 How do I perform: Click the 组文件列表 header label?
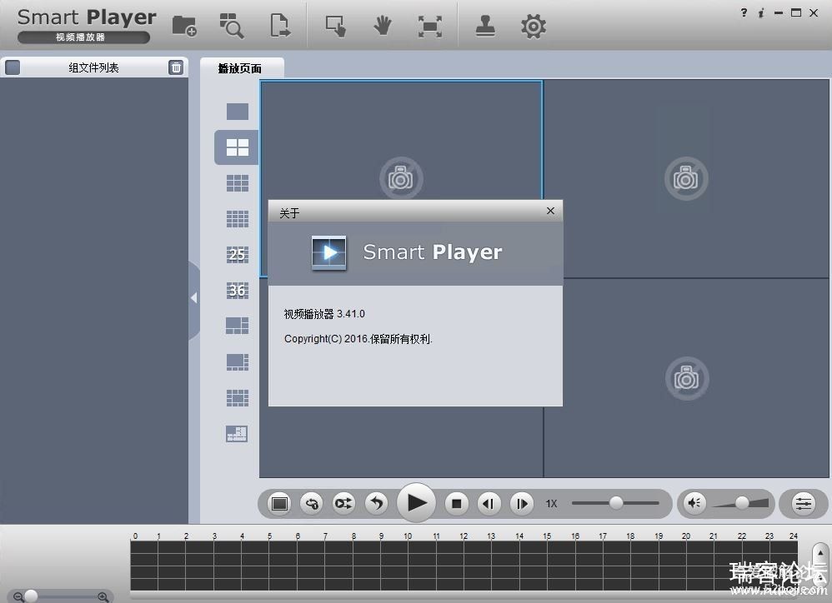click(93, 67)
